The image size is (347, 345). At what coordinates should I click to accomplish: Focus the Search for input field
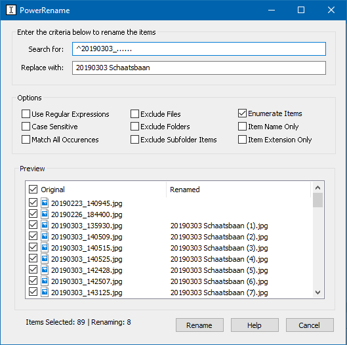tap(199, 49)
